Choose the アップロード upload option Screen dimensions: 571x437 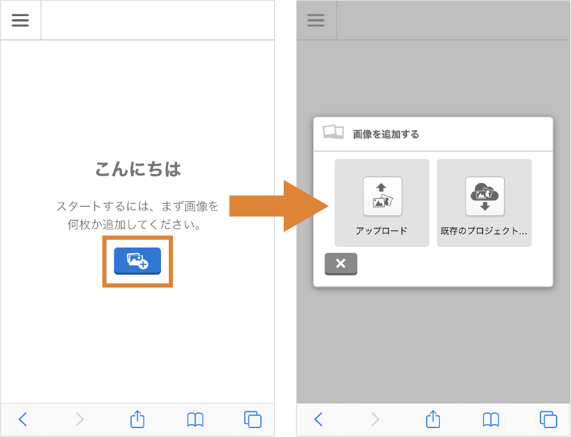[x=382, y=203]
